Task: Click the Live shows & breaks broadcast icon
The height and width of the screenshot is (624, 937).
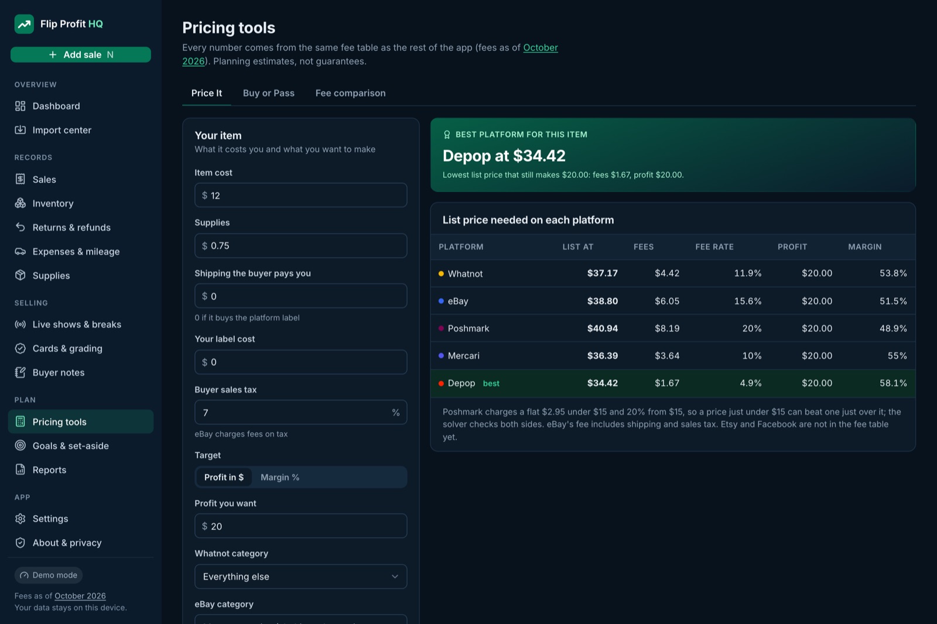Action: coord(20,324)
